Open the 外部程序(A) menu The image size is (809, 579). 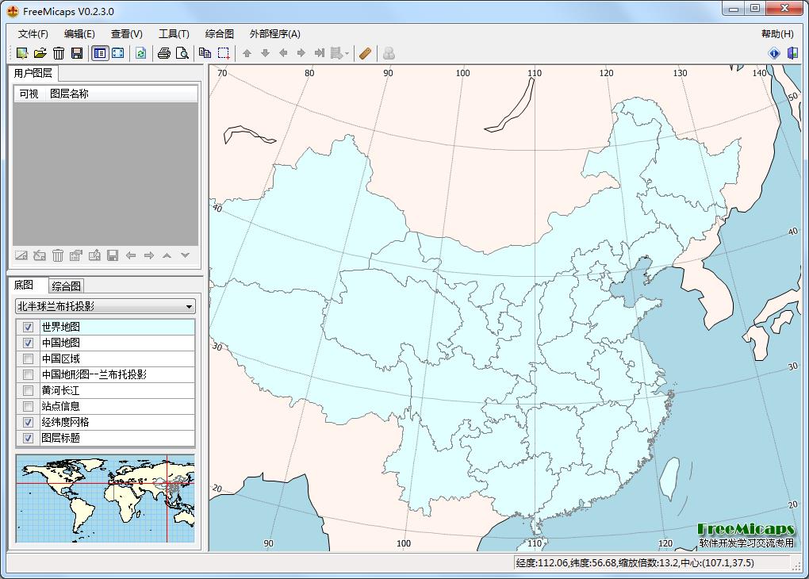tap(274, 34)
